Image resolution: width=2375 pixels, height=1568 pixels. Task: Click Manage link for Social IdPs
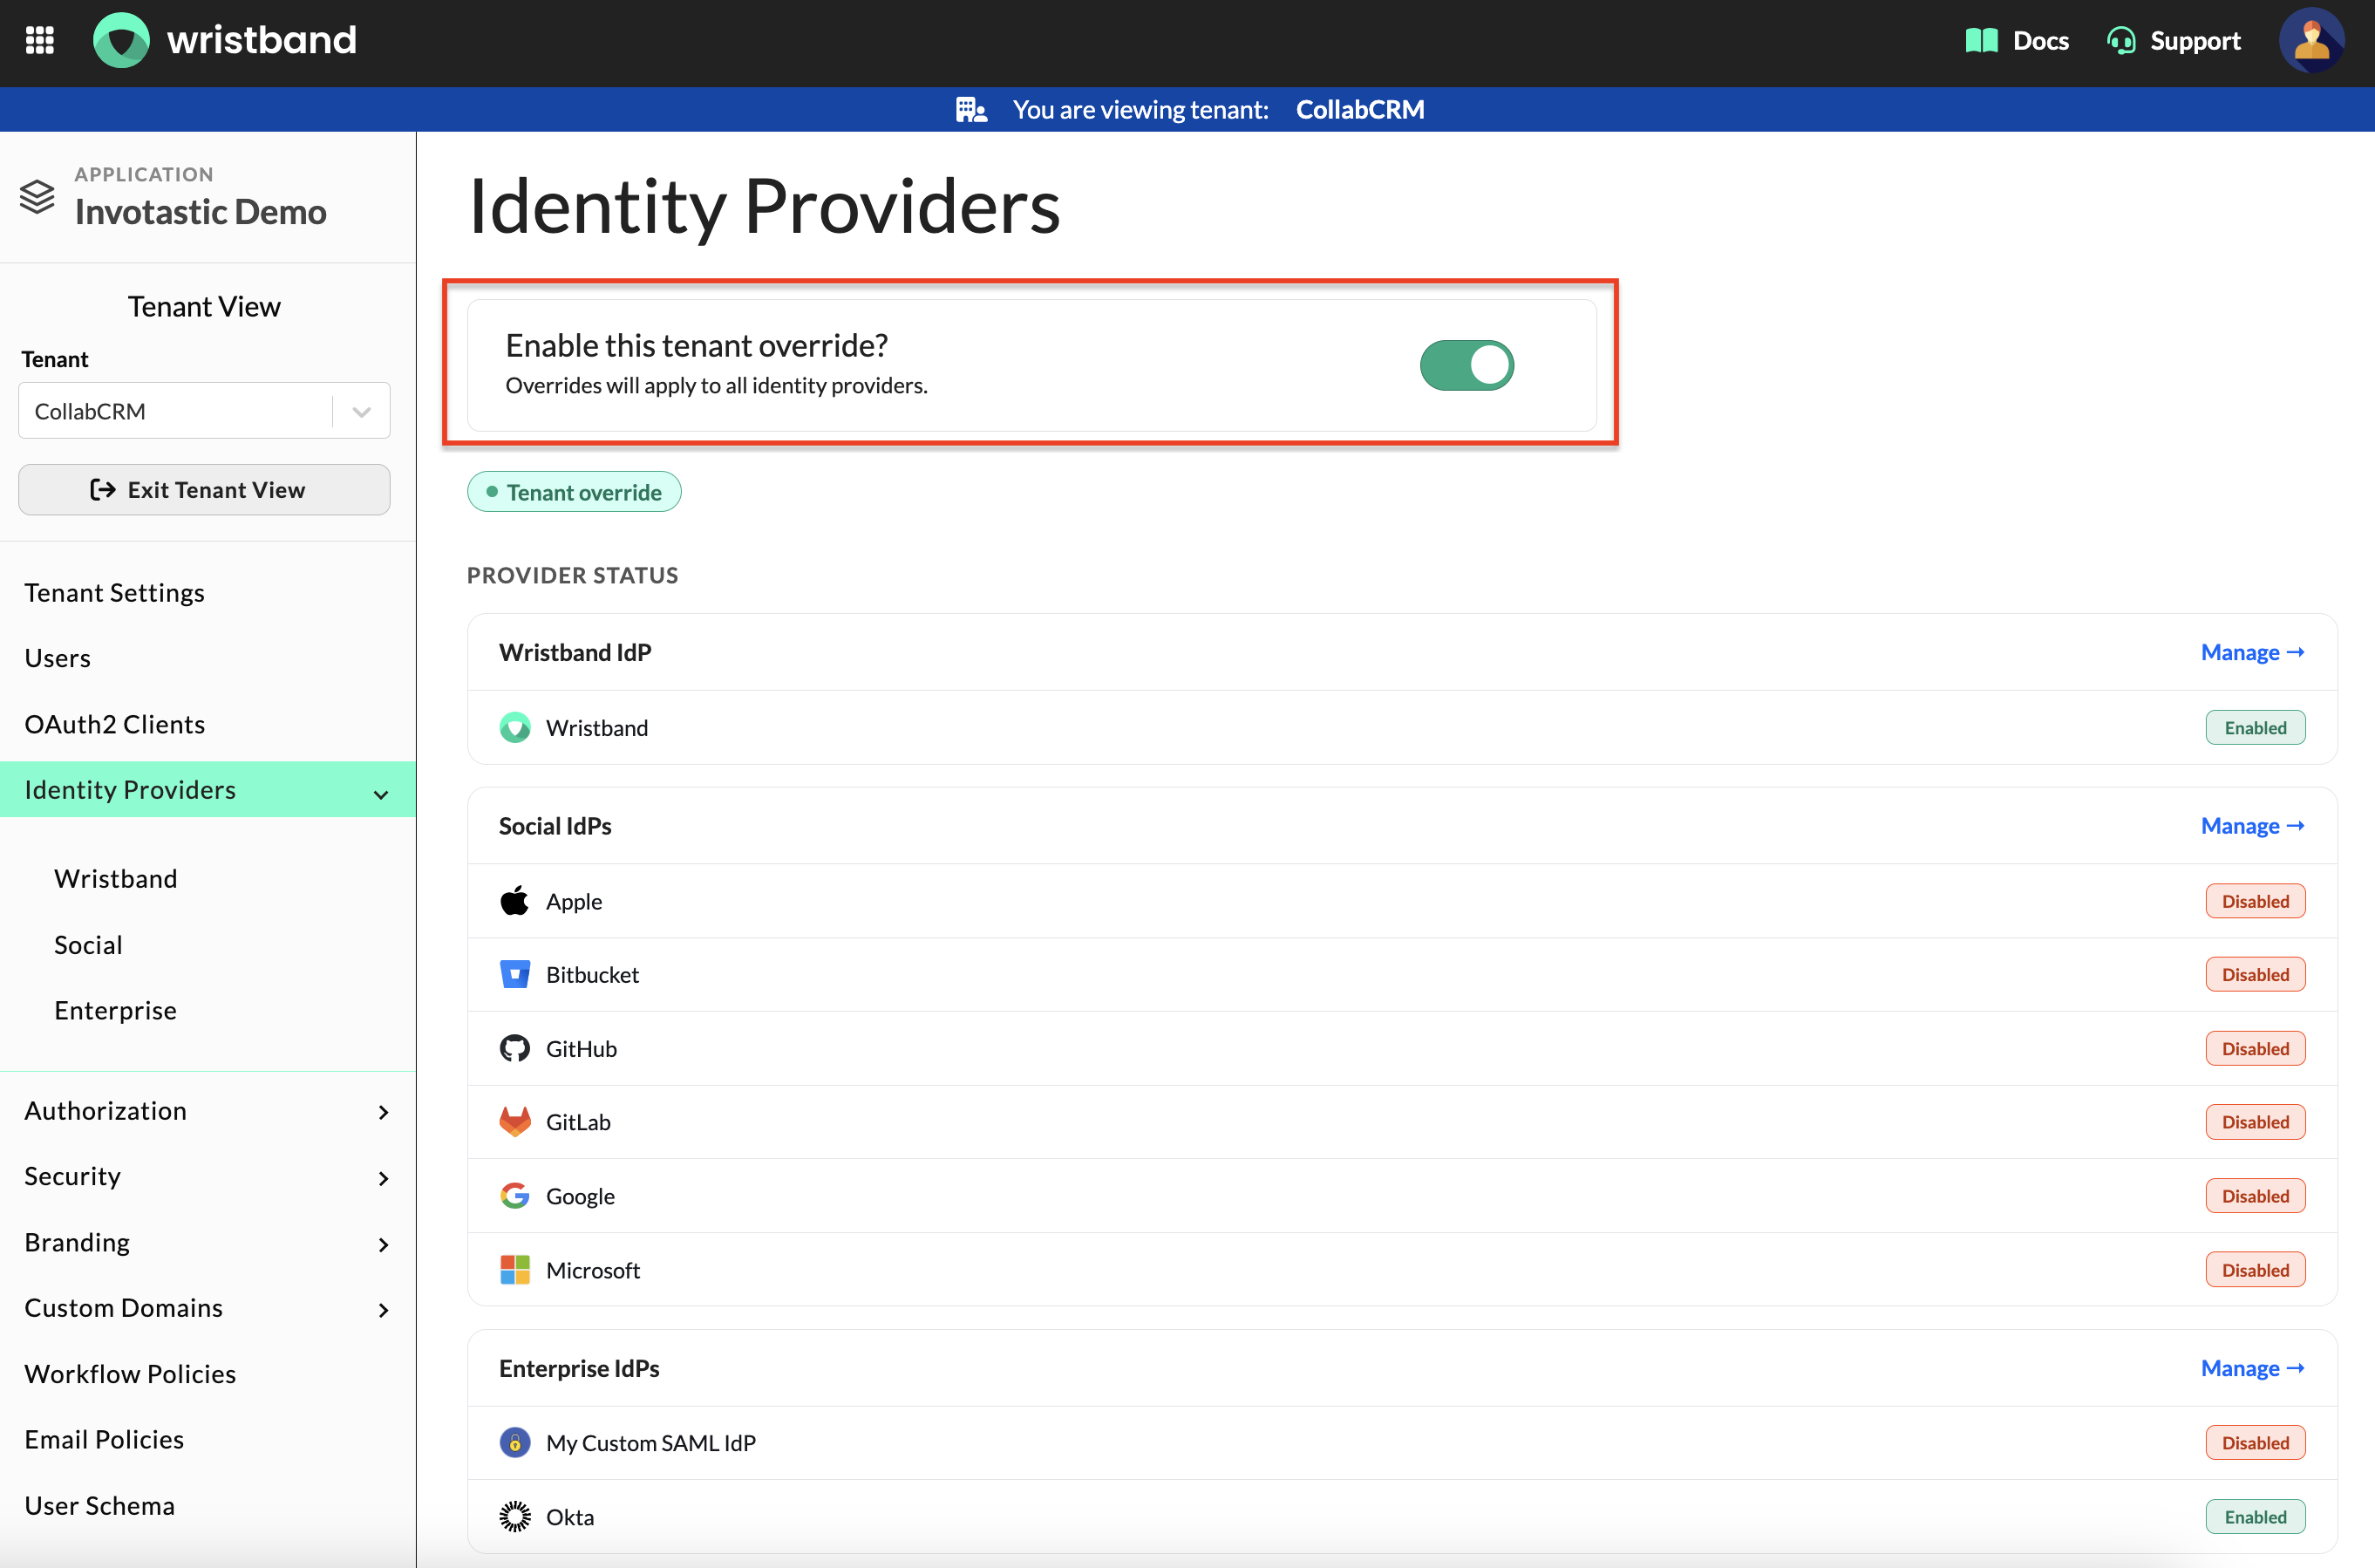[x=2253, y=826]
